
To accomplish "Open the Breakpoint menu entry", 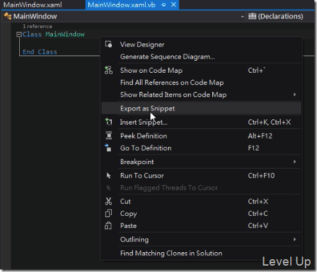I will [201, 162].
